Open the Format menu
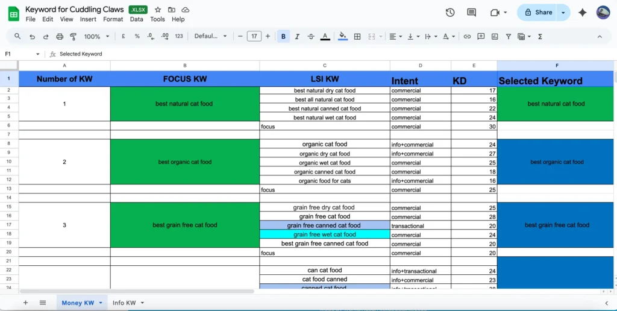Viewport: 617px width, 311px height. pos(113,19)
